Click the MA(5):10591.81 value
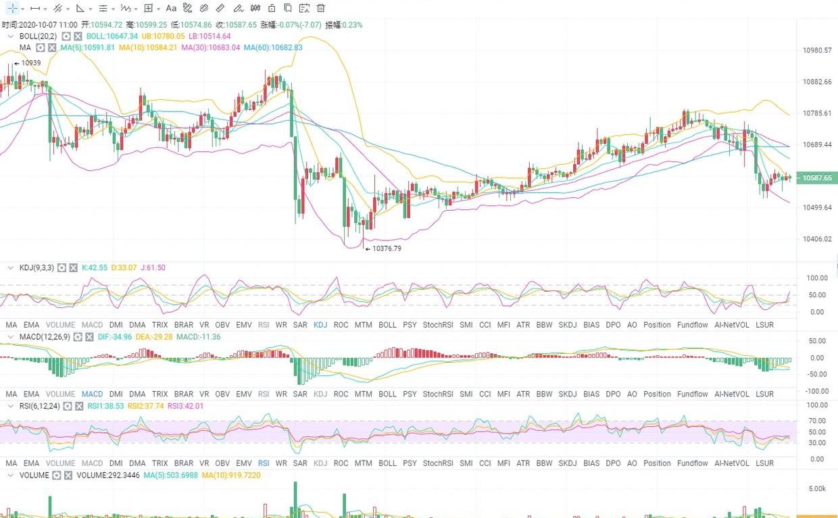This screenshot has height=518, width=838. pos(87,48)
